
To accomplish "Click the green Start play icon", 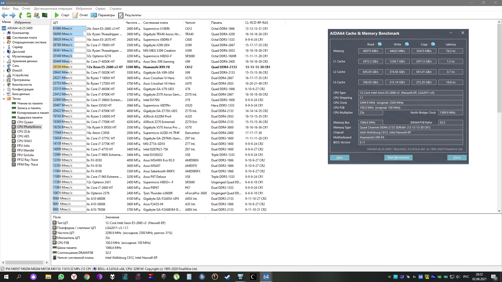I will click(57, 15).
